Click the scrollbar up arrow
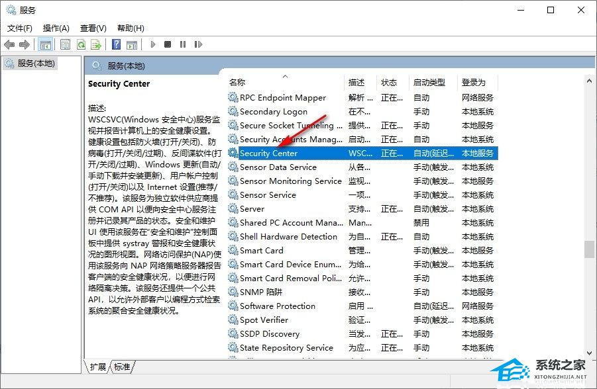Image resolution: width=597 pixels, height=389 pixels. pyautogui.click(x=589, y=81)
